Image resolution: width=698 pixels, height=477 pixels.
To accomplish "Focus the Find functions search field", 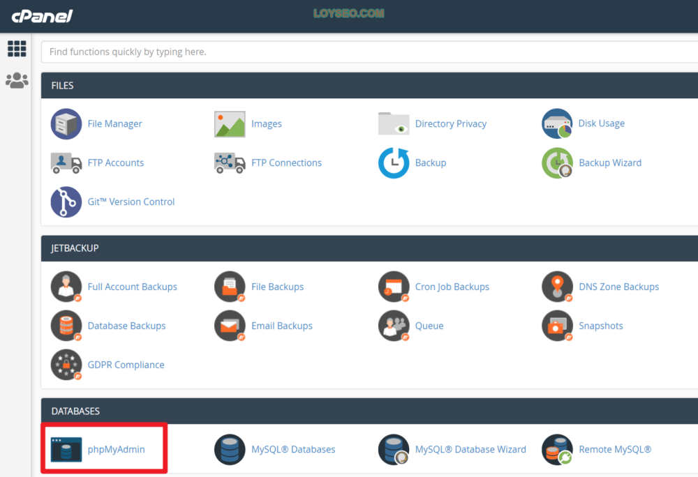I will pos(369,52).
